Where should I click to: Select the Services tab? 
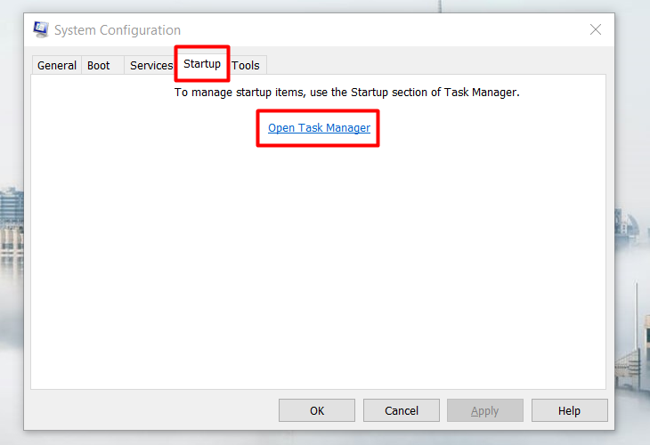pyautogui.click(x=150, y=66)
